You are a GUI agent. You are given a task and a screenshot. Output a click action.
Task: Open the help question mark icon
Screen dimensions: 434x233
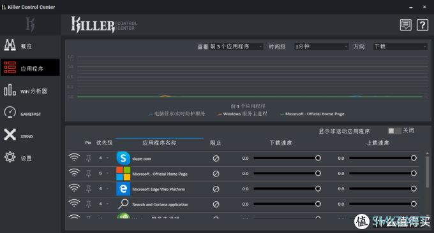pyautogui.click(x=423, y=25)
